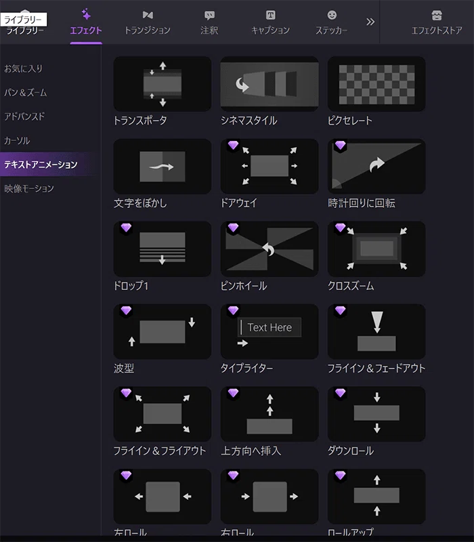Apply the タイプライター effect thumbnail

(270, 331)
